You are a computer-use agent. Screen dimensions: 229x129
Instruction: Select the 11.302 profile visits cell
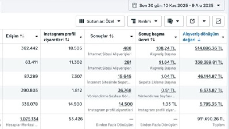point(76,62)
